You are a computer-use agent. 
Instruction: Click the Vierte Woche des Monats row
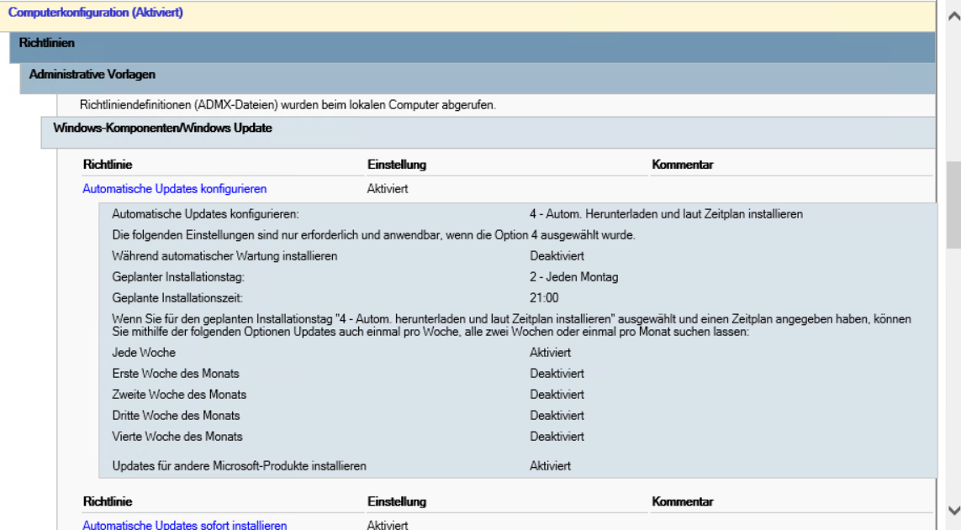click(x=518, y=437)
